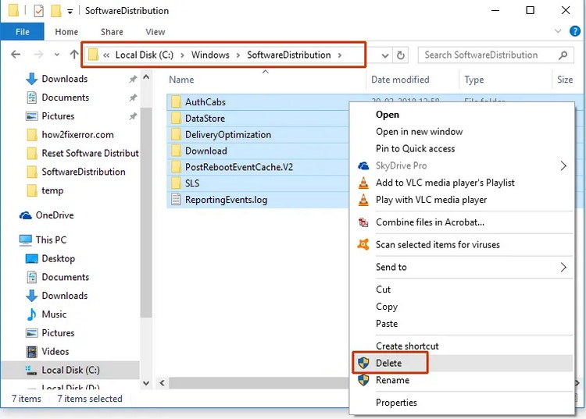The width and height of the screenshot is (586, 419).
Task: Choose Delete from context menu
Action: [x=388, y=364]
